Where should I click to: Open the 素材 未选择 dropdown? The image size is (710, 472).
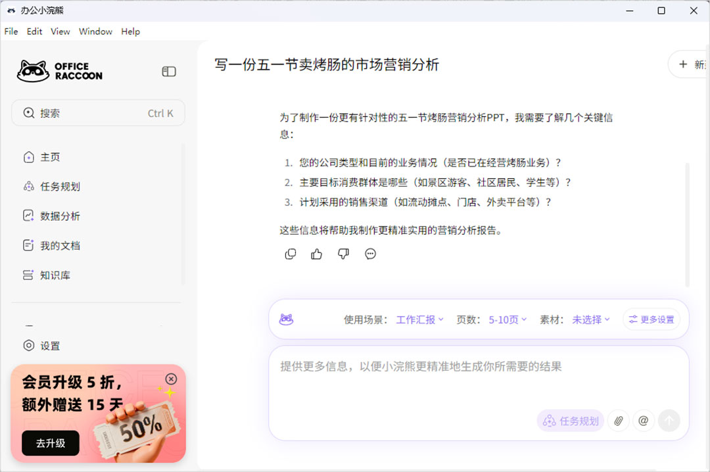pyautogui.click(x=590, y=319)
